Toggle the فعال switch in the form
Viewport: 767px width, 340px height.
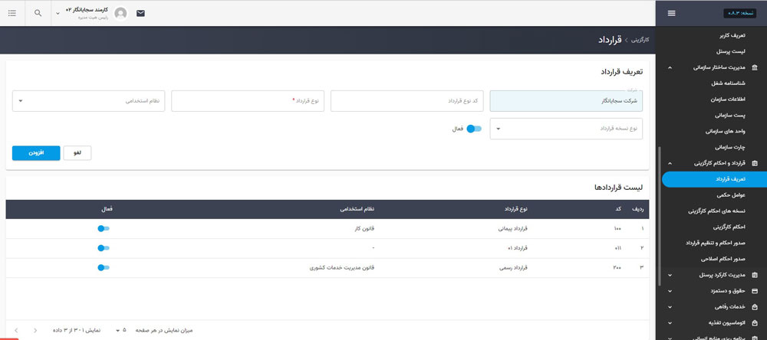point(474,129)
